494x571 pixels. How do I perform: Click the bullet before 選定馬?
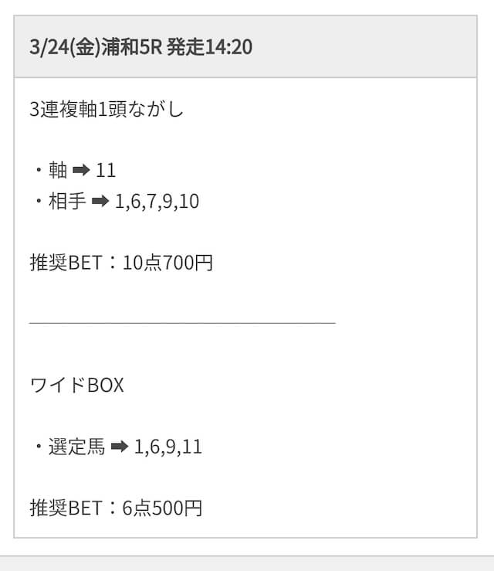pos(39,446)
